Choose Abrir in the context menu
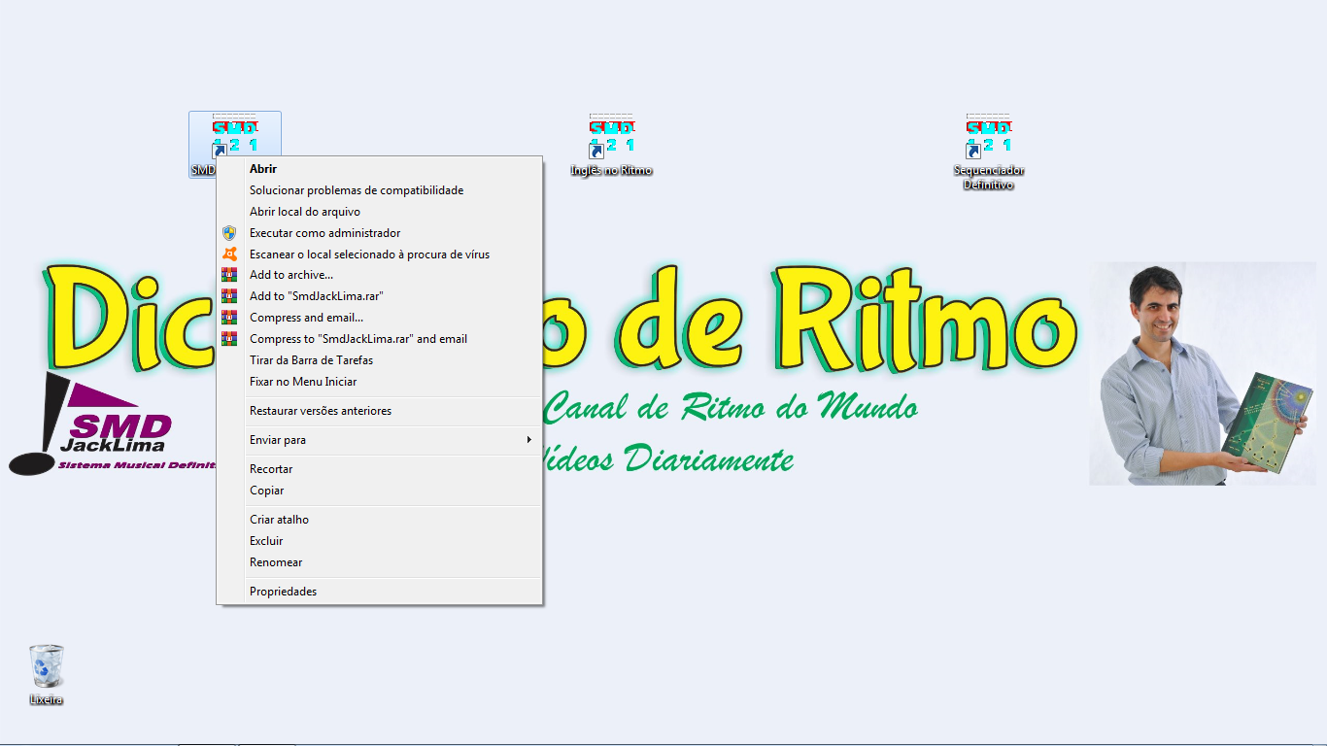 click(x=263, y=169)
